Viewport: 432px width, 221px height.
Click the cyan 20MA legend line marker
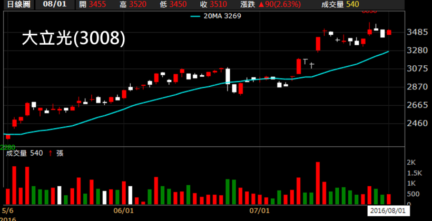195,16
